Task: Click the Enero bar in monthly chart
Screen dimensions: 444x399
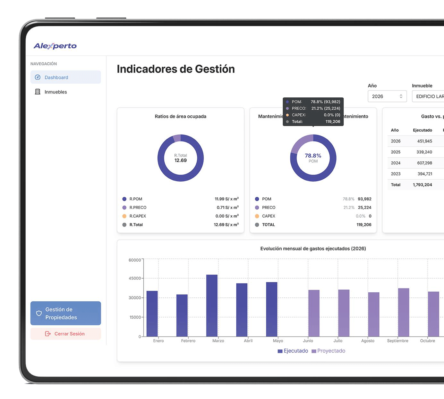Action: 152,314
